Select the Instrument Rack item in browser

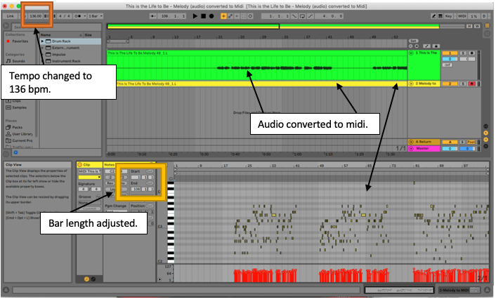click(66, 61)
